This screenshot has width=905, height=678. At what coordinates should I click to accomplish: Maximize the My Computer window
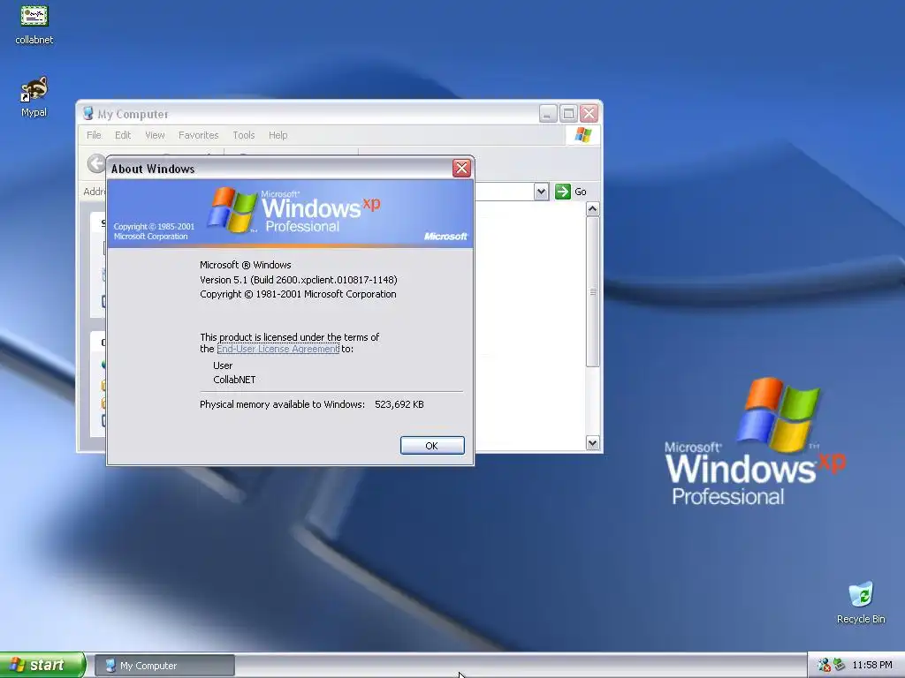click(x=568, y=114)
